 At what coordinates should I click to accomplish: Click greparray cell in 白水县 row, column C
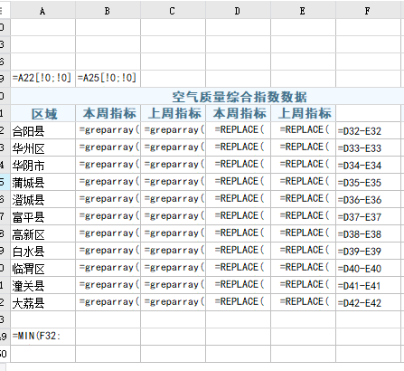(173, 251)
